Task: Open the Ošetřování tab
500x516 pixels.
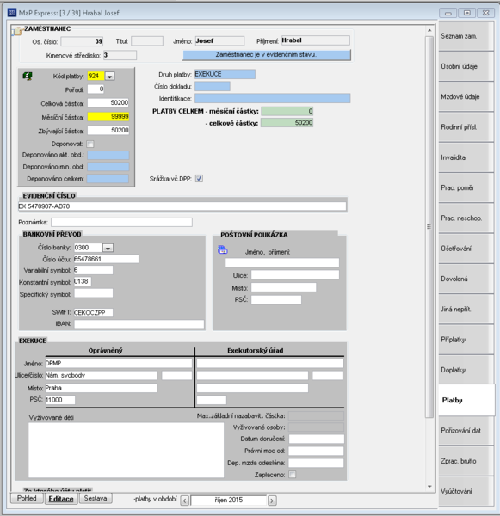Action: [466, 249]
